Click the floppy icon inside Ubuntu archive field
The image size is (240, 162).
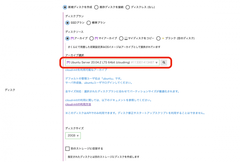click(68, 62)
